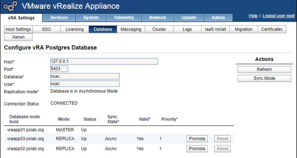This screenshot has width=297, height=158.
Task: Open the Host Settings sub-tab
Action: pyautogui.click(x=18, y=29)
